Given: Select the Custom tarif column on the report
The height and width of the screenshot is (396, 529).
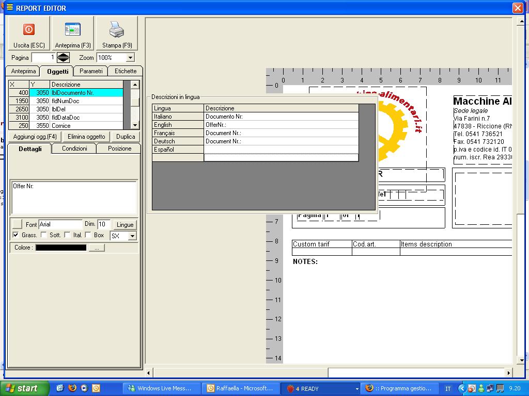Looking at the screenshot, I should point(322,244).
